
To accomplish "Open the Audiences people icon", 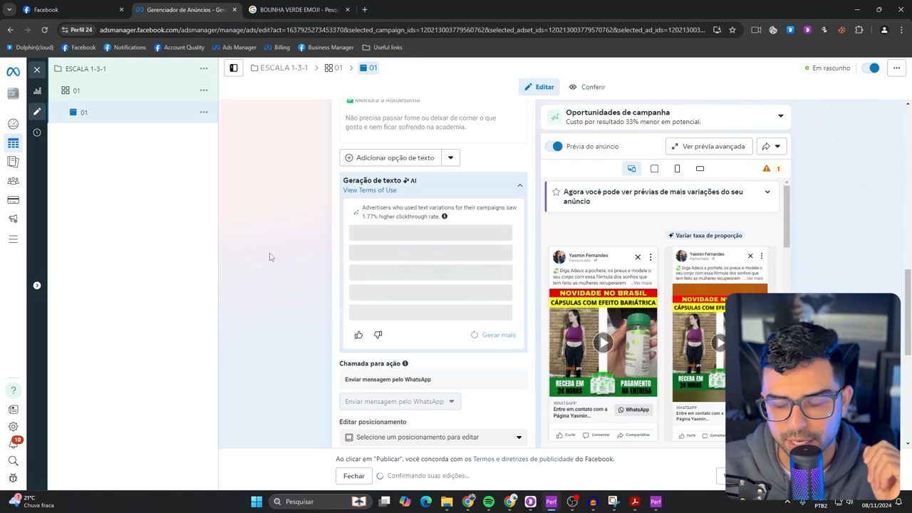I will [x=13, y=181].
